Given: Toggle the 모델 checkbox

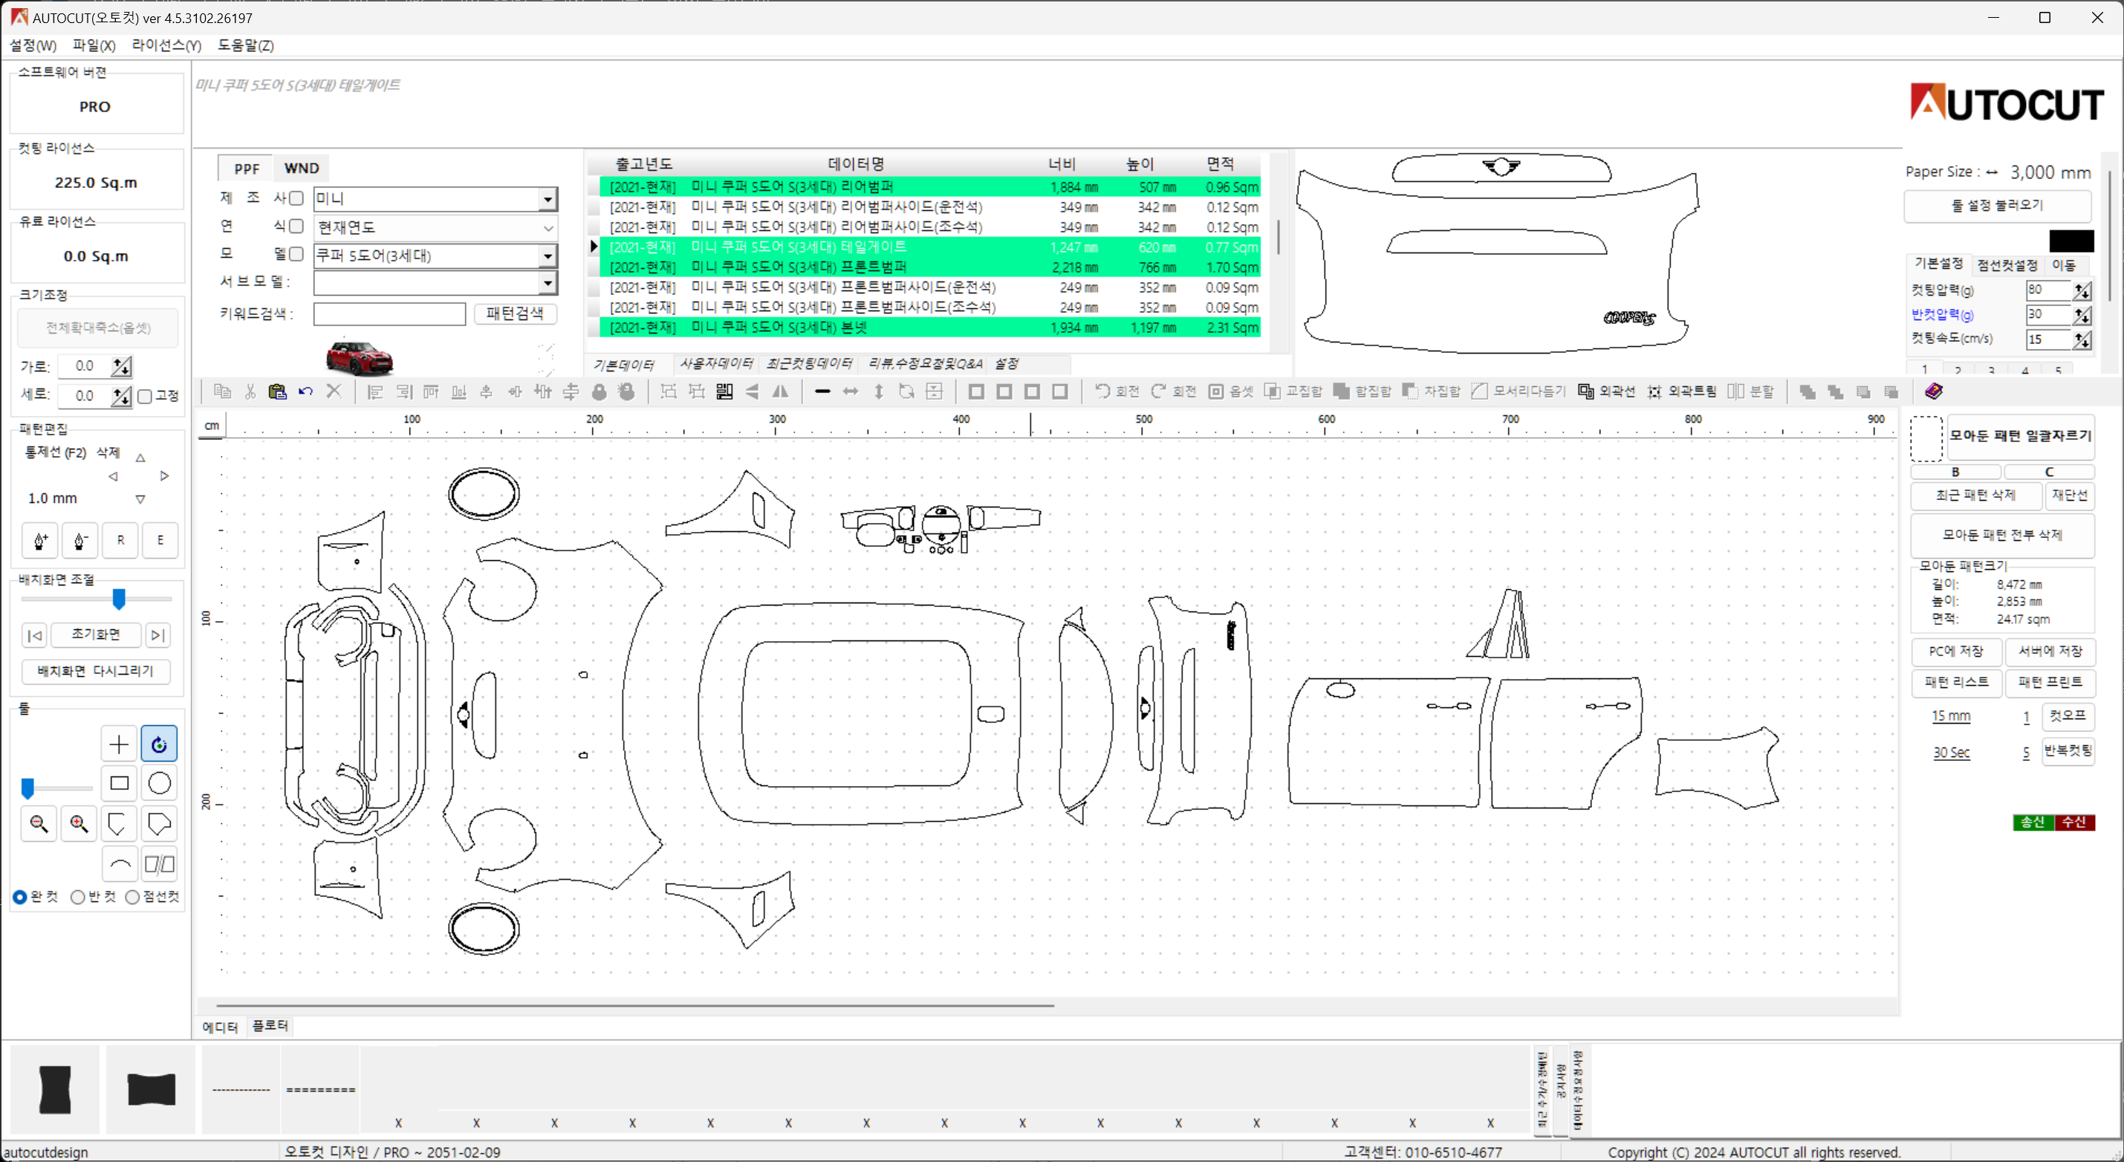Looking at the screenshot, I should click(x=297, y=254).
